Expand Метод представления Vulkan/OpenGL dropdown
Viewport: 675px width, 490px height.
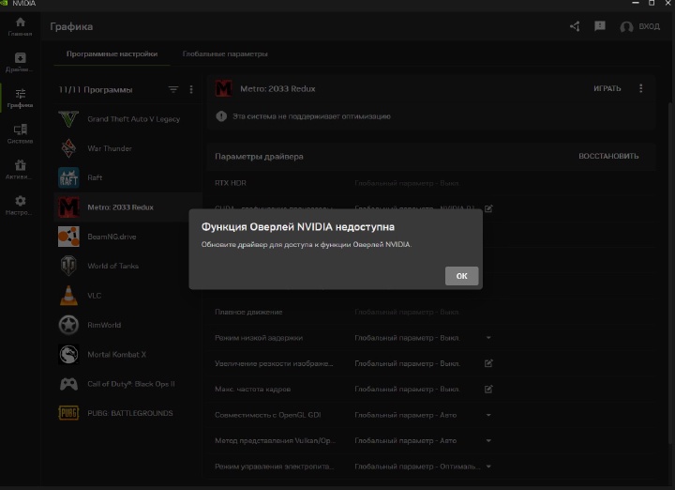click(488, 440)
